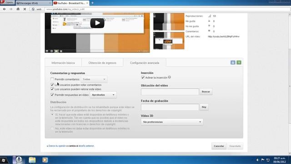Screen dimensions: 291x164
Task: Open the Todos comments dropdown
Action: click(x=94, y=79)
